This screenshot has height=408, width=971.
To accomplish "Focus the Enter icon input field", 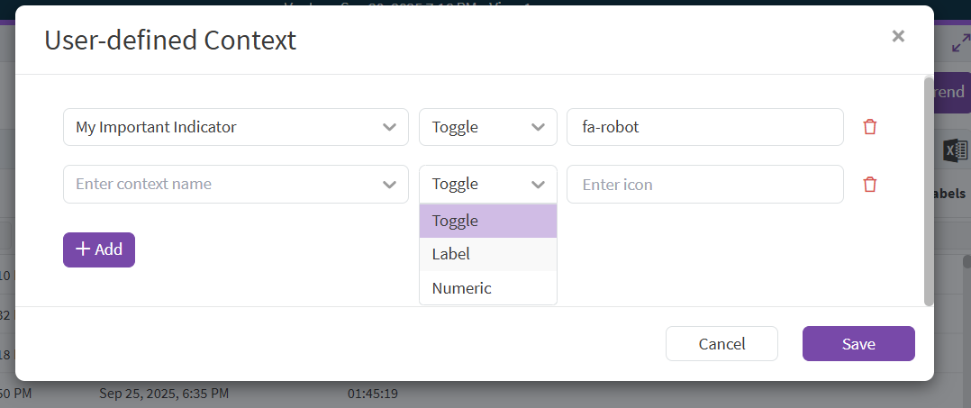I will point(704,185).
